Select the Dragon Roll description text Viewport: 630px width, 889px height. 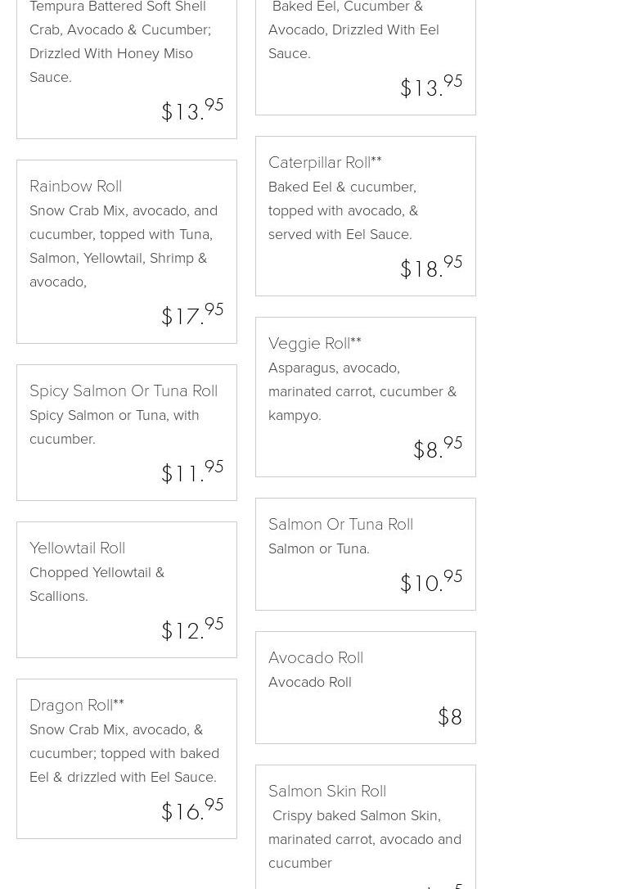(x=124, y=753)
